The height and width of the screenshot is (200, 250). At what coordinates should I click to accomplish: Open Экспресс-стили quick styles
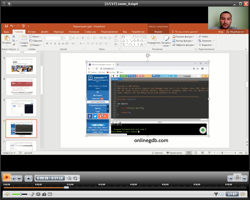pyautogui.click(x=166, y=41)
